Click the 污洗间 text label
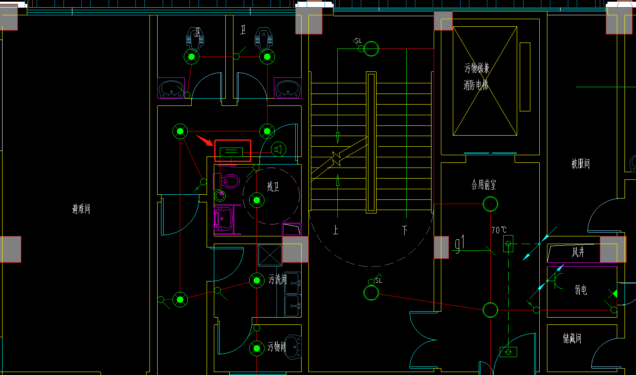Image resolution: width=636 pixels, height=375 pixels. coord(277,279)
